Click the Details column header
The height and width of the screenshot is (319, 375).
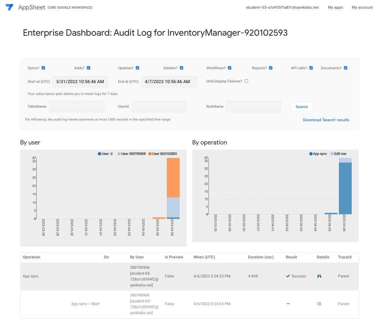[x=323, y=257]
